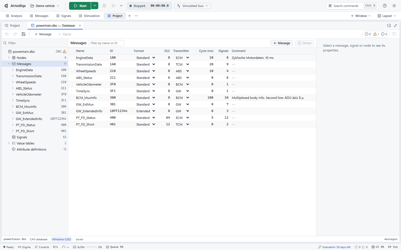Switch to the Analysis tab
Image resolution: width=401 pixels, height=250 pixels.
pyautogui.click(x=14, y=16)
